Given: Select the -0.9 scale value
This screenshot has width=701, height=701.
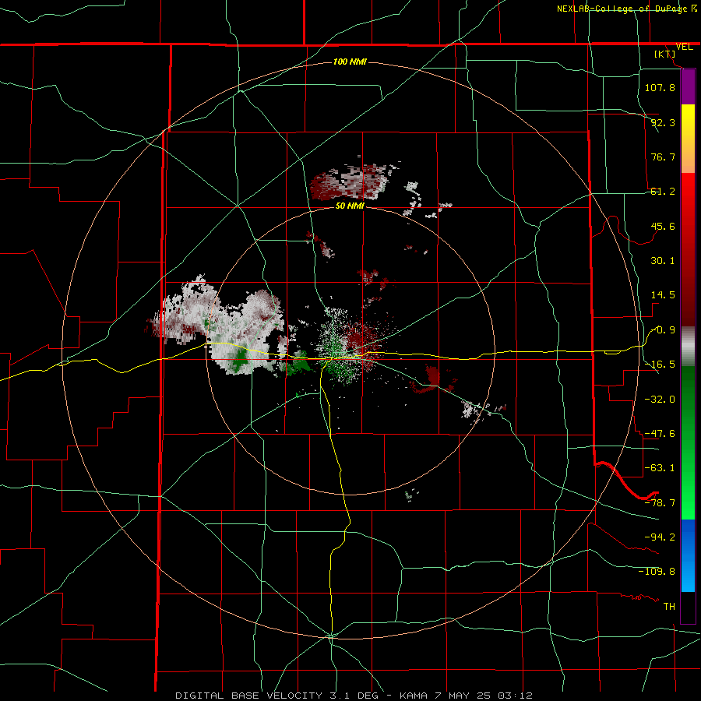Looking at the screenshot, I should coord(663,330).
